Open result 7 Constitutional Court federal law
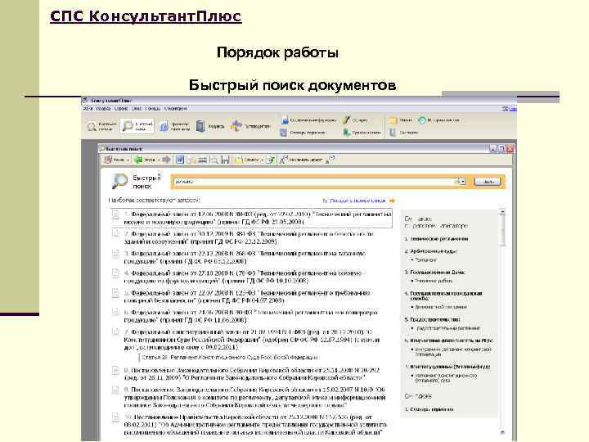 coord(252,340)
